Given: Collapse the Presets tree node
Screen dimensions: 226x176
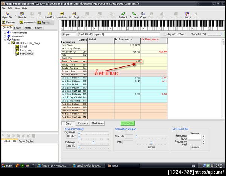Looking at the screenshot, I should pyautogui.click(x=5, y=40).
